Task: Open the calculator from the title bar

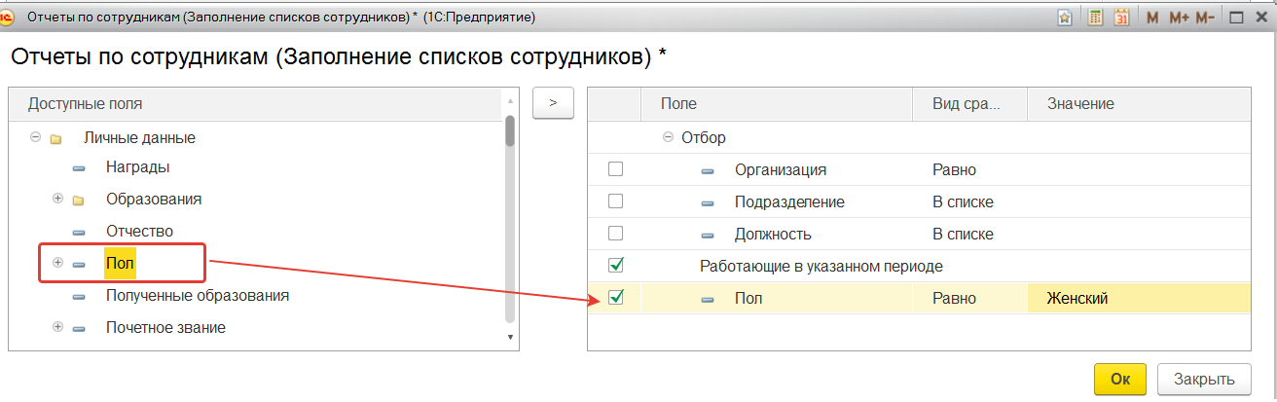Action: 1095,18
